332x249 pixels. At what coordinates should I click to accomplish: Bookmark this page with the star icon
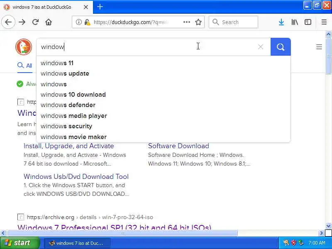[198, 22]
